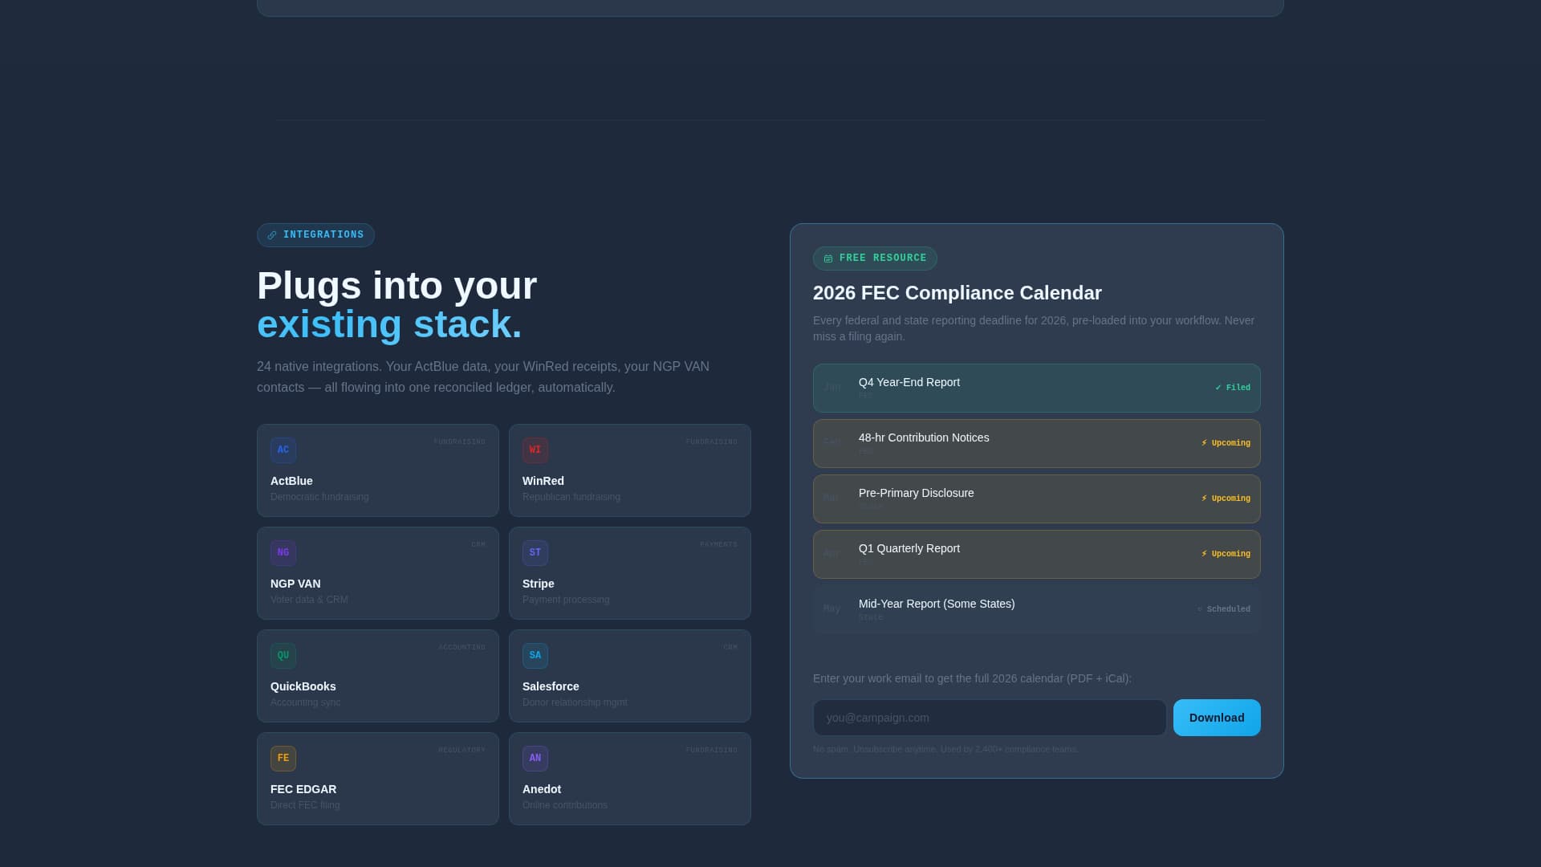Select the Mid-Year Report (Some States) title

[937, 604]
